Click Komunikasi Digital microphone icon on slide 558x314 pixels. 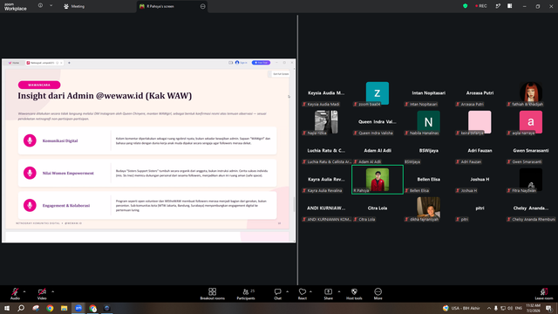pos(30,140)
